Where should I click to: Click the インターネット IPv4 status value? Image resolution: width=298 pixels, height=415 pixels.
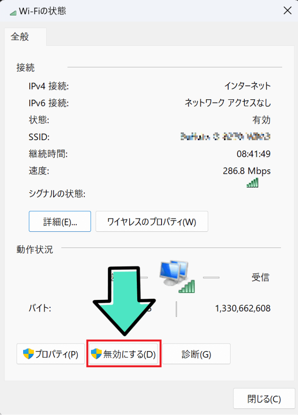tap(247, 86)
